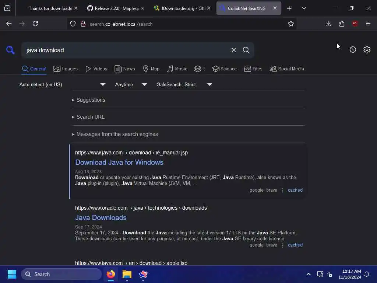Viewport: 377px width, 283px height.
Task: Select the Map search category
Action: click(x=151, y=69)
